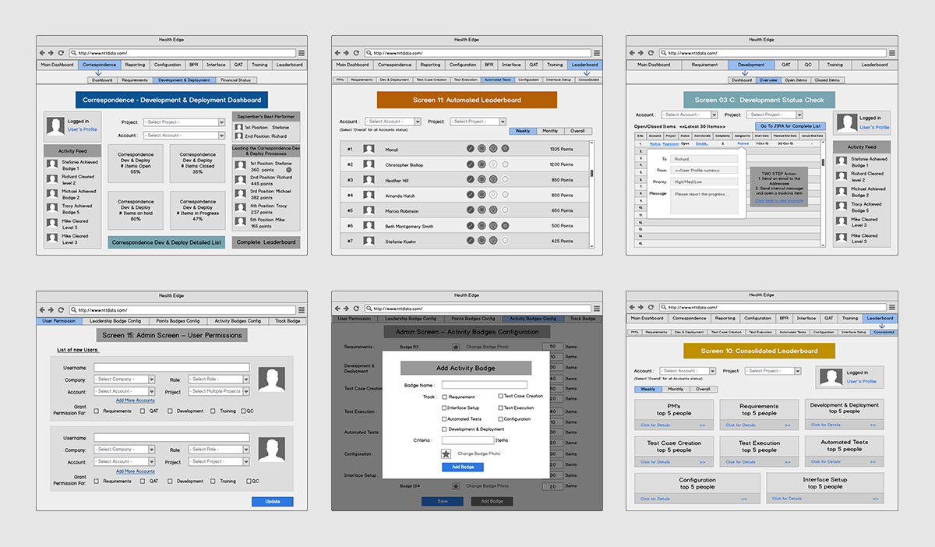Click Message box in Screen 03 C popup
The image size is (935, 547).
coord(705,202)
